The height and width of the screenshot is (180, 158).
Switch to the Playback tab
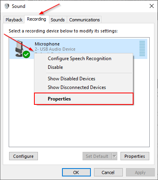[14, 20]
